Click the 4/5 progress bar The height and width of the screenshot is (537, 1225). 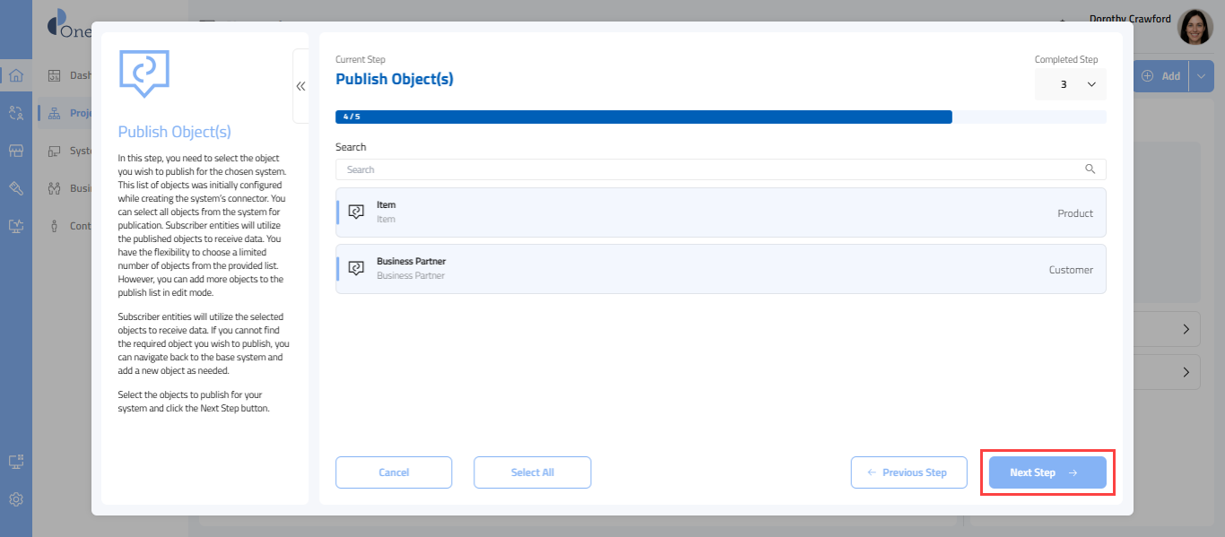643,117
